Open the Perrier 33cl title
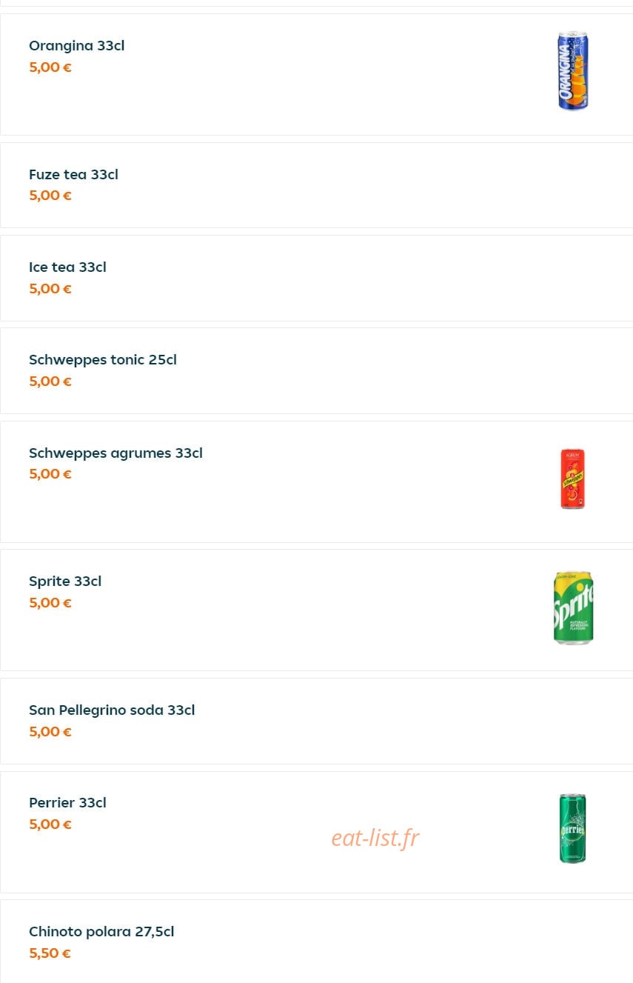 coord(67,803)
